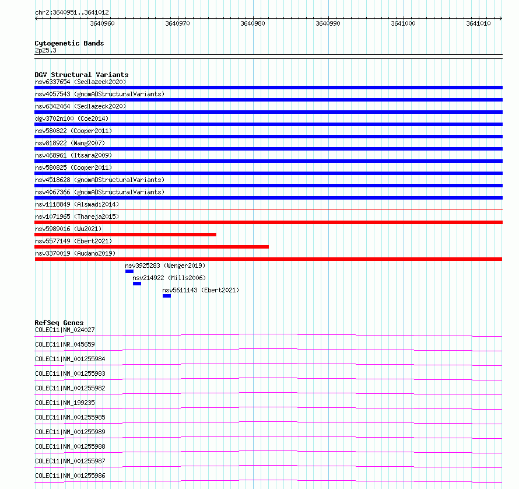519x489 pixels.
Task: Open the nsv3370019 (Audano2019) label
Action: [75, 253]
